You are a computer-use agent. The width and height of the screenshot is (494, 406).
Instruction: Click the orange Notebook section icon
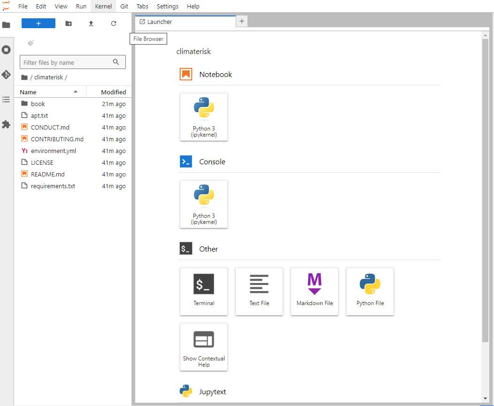186,74
